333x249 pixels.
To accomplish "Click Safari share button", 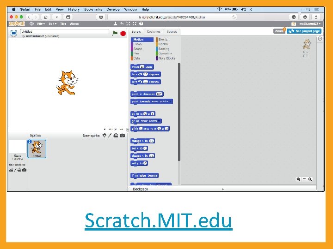I will [x=316, y=17].
